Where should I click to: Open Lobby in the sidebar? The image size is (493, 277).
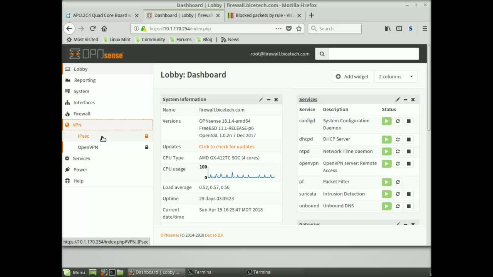(107, 69)
